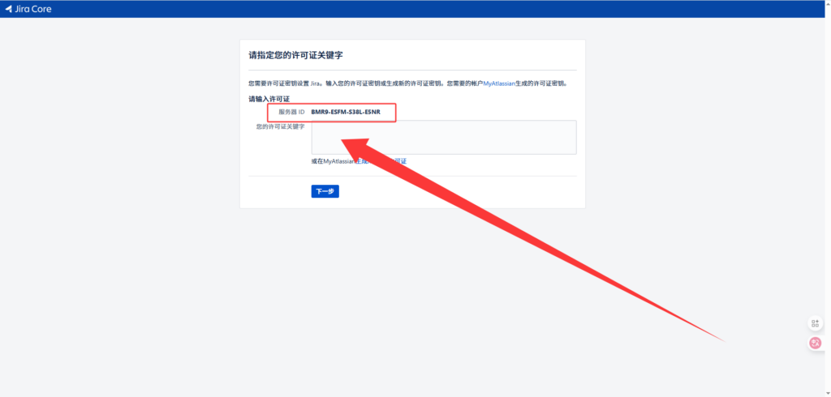Click the Jira Core logo icon

coord(9,9)
